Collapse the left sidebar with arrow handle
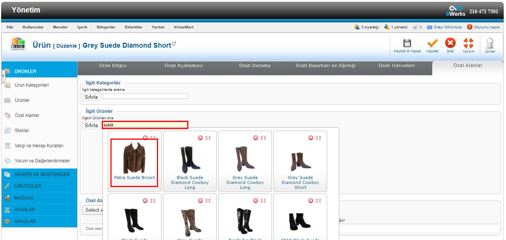This screenshot has width=506, height=240. click(3, 76)
